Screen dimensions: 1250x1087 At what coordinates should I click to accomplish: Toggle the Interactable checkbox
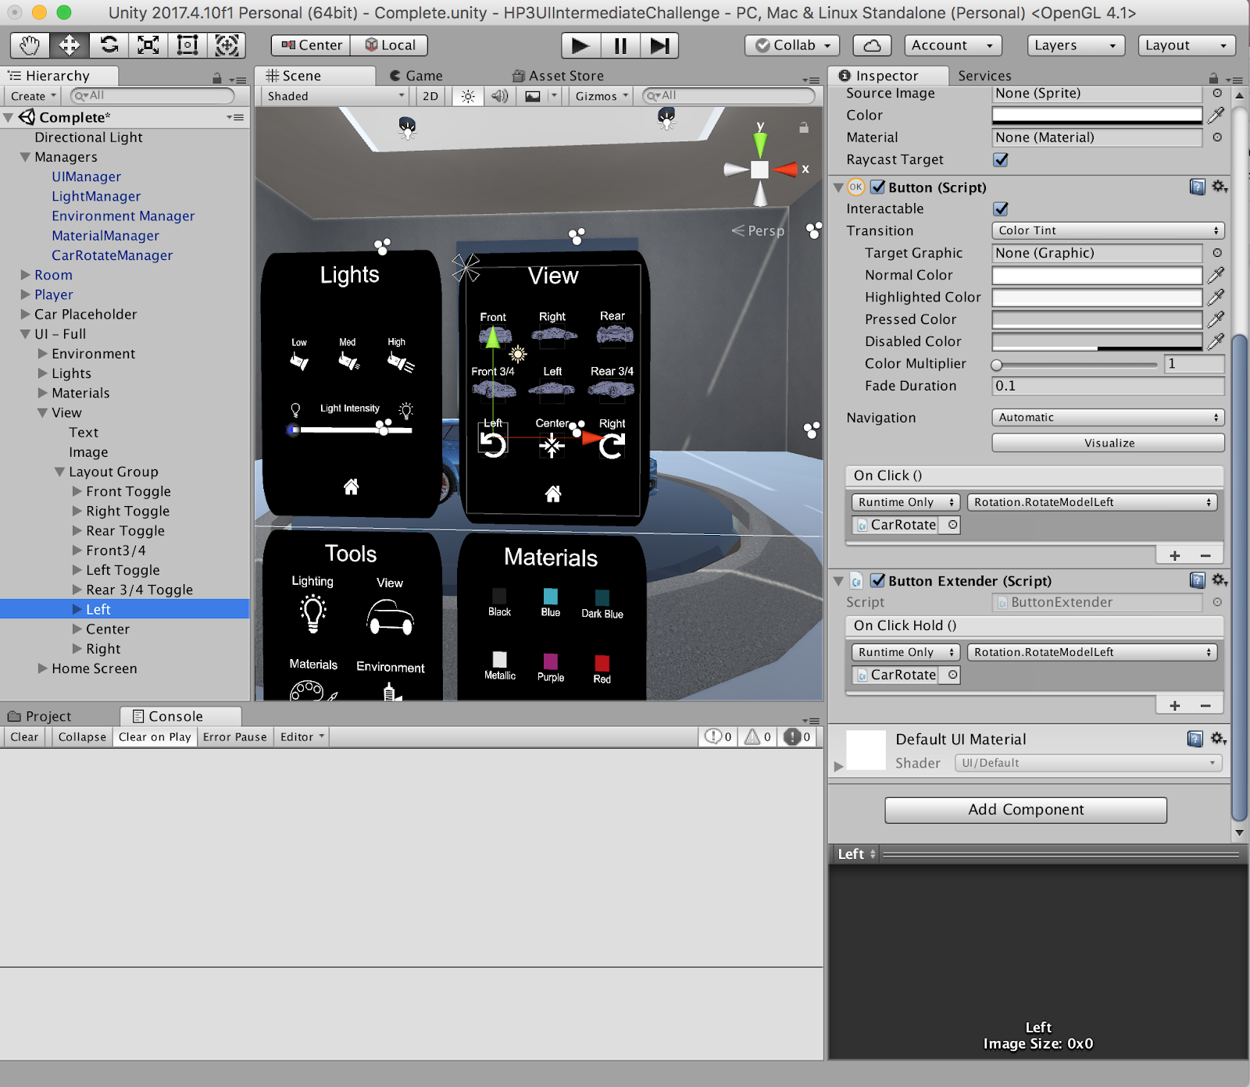click(1001, 208)
